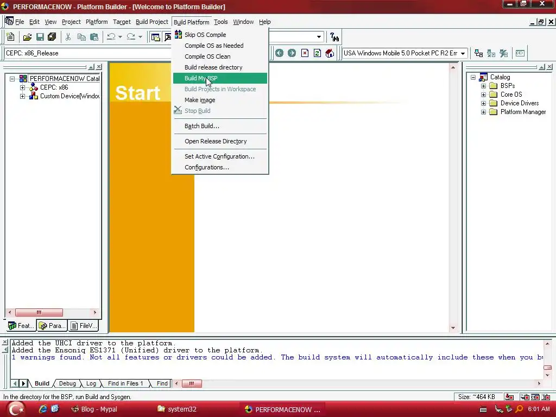Close the workspace tree panel
The image size is (556, 417).
(x=99, y=67)
